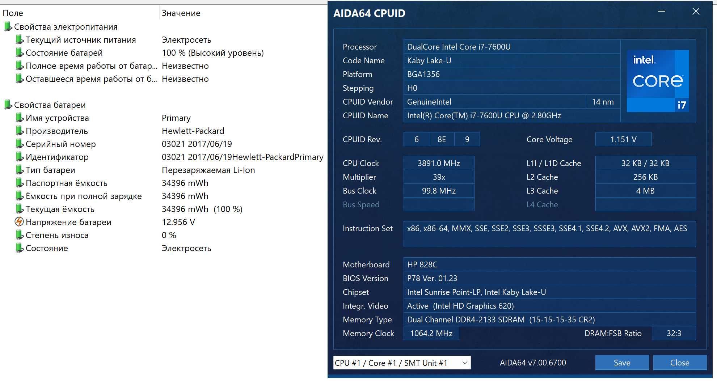Click Primary device name value
This screenshot has height=381, width=717.
pyautogui.click(x=176, y=118)
